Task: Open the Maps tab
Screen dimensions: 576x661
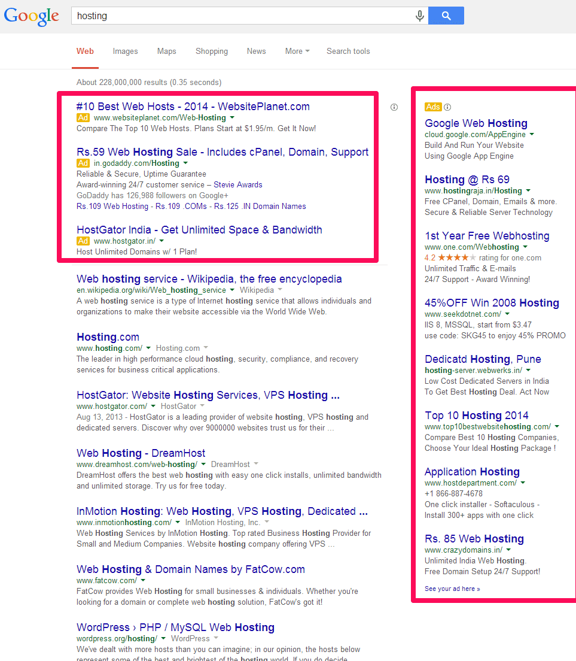Action: pyautogui.click(x=167, y=51)
